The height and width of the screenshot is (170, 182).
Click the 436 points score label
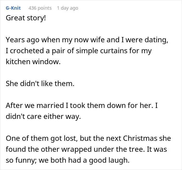click(40, 8)
